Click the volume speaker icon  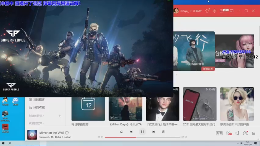point(237,133)
